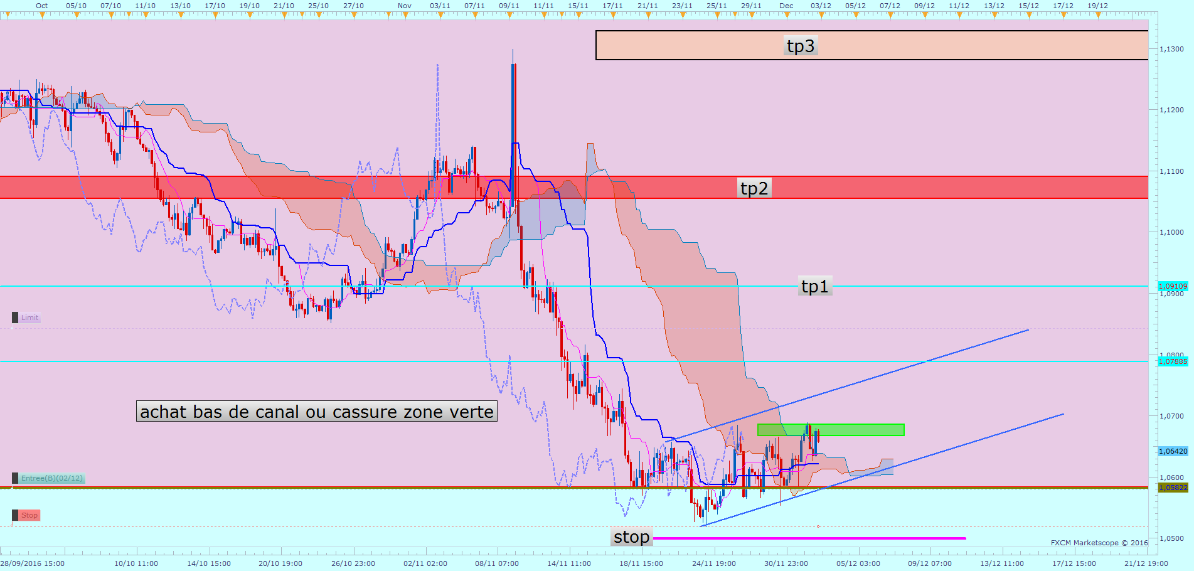The height and width of the screenshot is (571, 1194).
Task: Select the tp2 text label
Action: (754, 188)
